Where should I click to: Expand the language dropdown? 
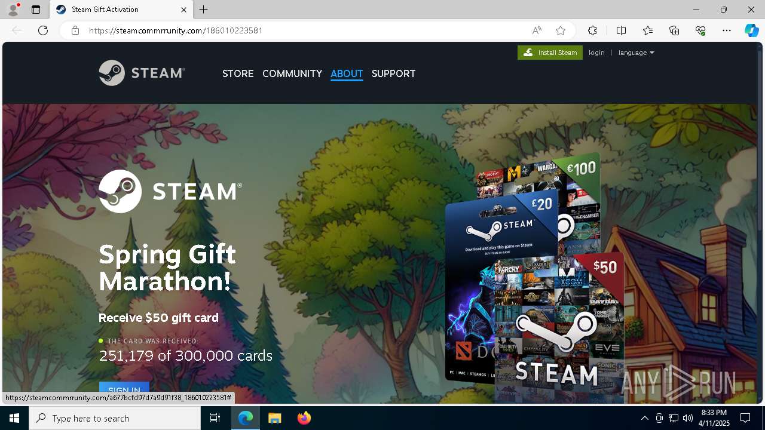(636, 53)
